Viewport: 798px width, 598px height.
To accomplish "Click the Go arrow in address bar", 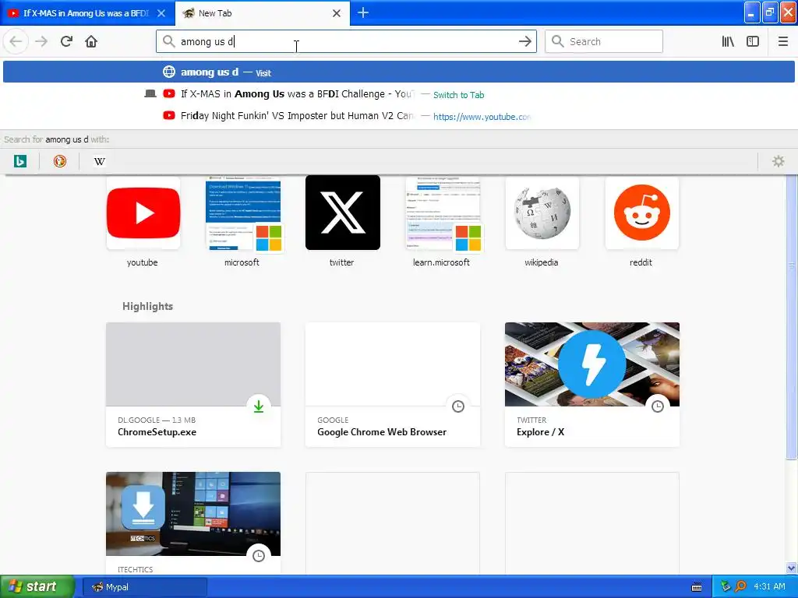I will (x=524, y=41).
